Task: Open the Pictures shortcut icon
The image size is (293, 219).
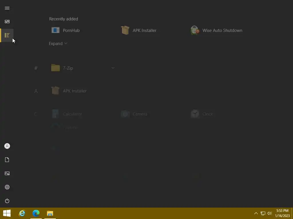Action: tap(7, 173)
